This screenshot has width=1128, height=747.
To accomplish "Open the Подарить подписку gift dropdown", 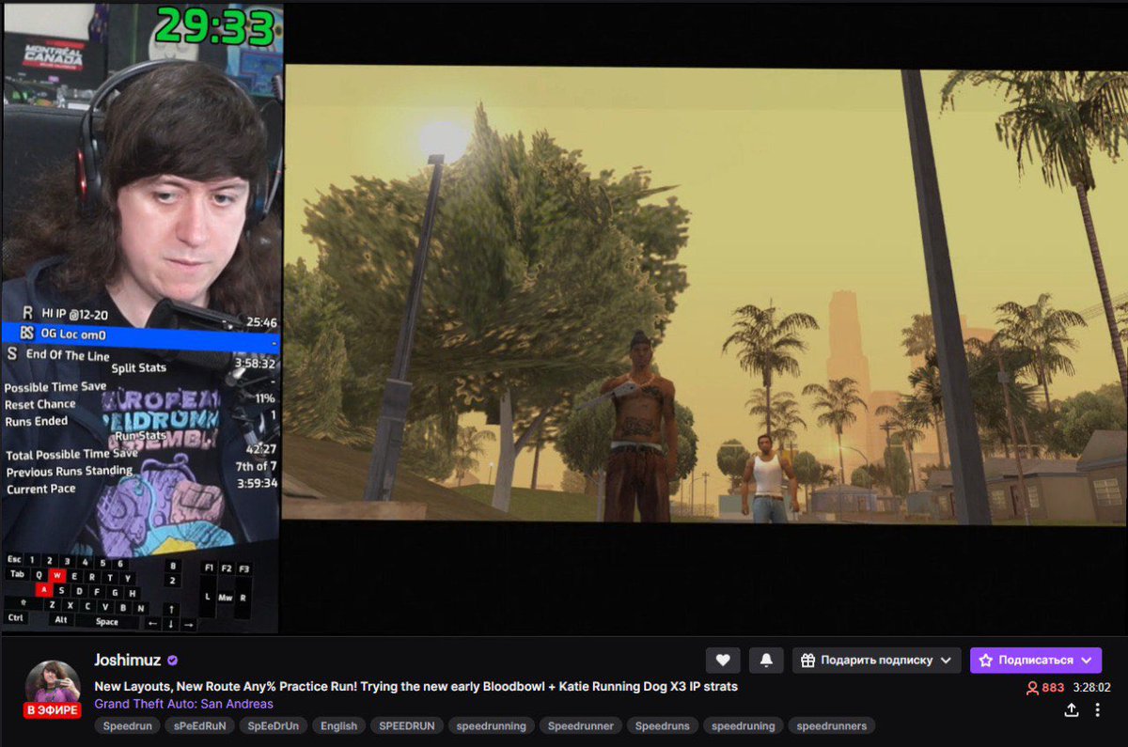I will (x=877, y=660).
